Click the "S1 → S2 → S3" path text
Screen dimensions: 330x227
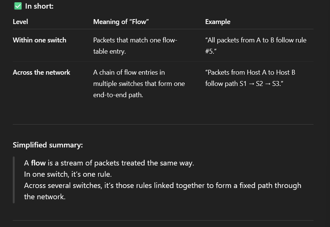coord(261,84)
